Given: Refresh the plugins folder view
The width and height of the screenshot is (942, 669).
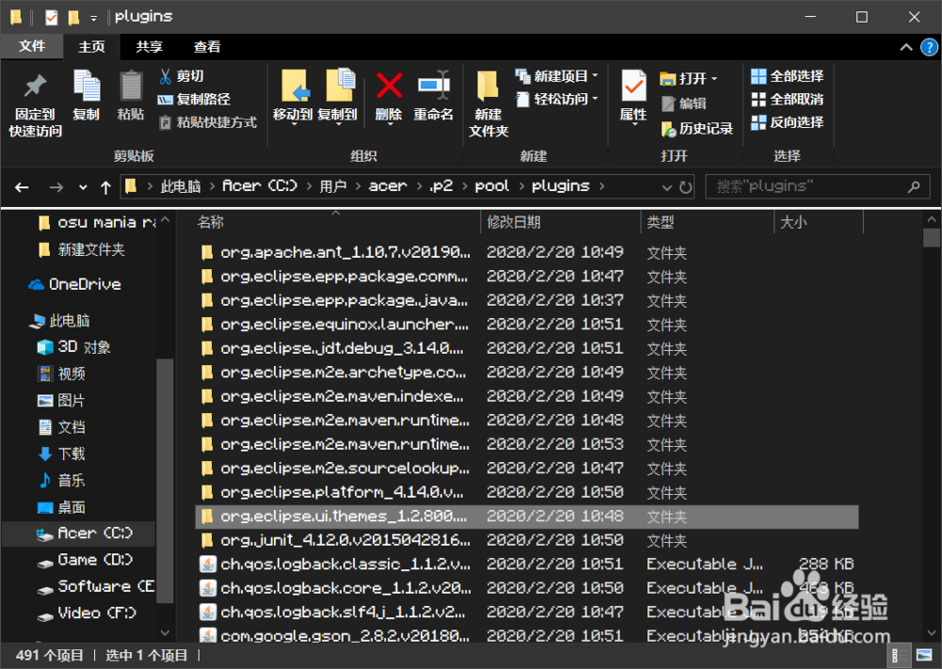Looking at the screenshot, I should tap(686, 187).
